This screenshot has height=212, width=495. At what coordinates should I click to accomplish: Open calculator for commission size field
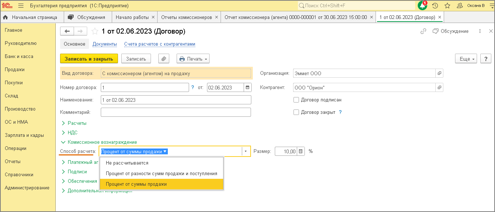point(301,151)
